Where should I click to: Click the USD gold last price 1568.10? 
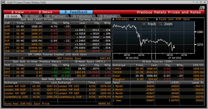pyautogui.click(x=36, y=27)
